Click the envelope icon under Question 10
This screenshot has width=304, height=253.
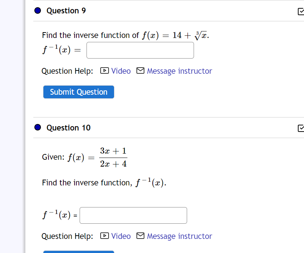click(140, 236)
